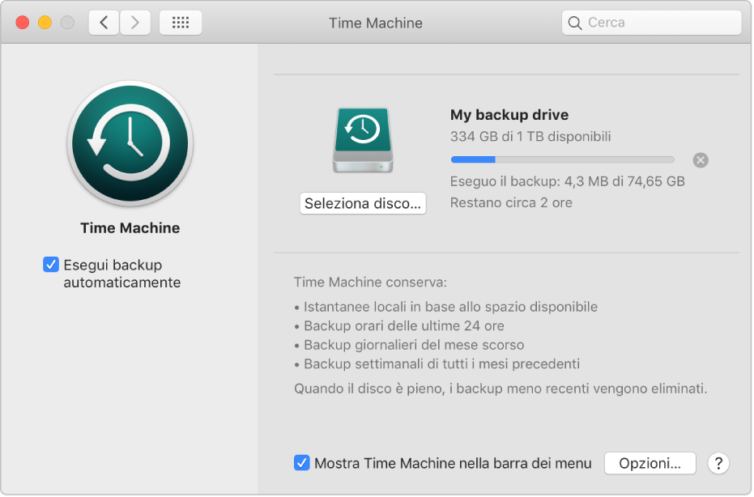Click Backup orari delle ultime 24 ore
Viewport: 754px width, 497px height.
(x=399, y=326)
